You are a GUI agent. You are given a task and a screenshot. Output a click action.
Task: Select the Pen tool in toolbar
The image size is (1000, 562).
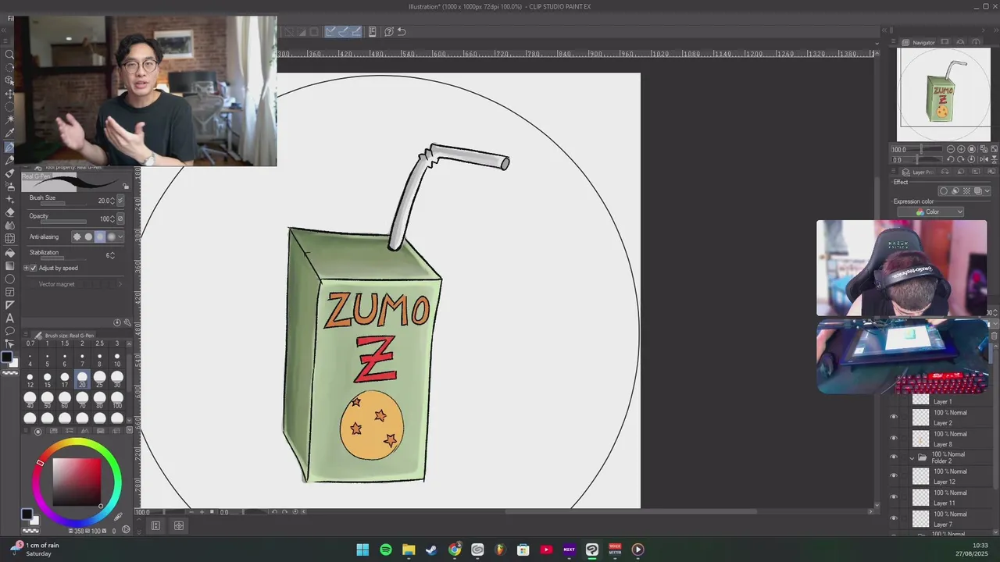[9, 147]
